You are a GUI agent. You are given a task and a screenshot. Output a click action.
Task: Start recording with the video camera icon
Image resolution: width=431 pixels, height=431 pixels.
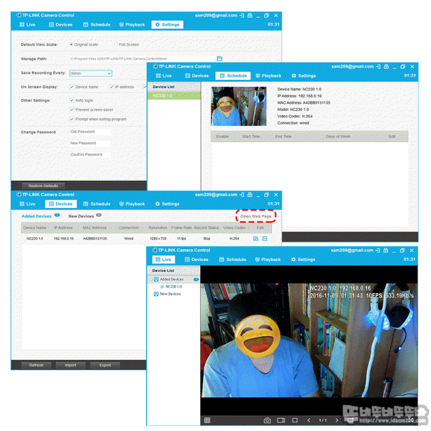pyautogui.click(x=281, y=421)
